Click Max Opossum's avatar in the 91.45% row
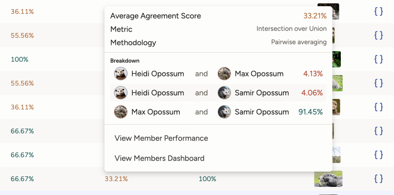This screenshot has width=394, height=195. [120, 112]
